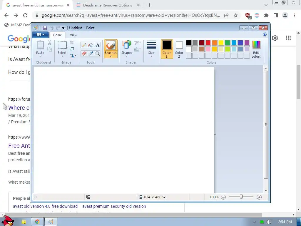Viewport: 301px width, 226px height.
Task: Bookmark page with Chrome star icon
Action: click(x=236, y=15)
